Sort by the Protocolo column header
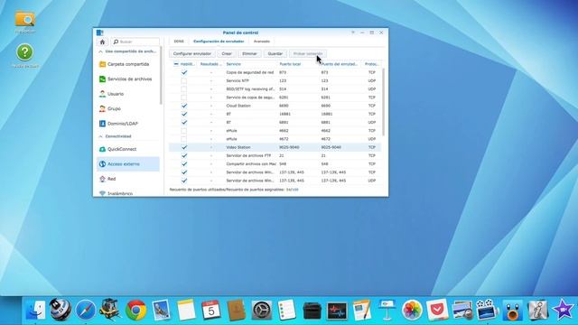Screen dimensions: 578x325 pyautogui.click(x=371, y=64)
